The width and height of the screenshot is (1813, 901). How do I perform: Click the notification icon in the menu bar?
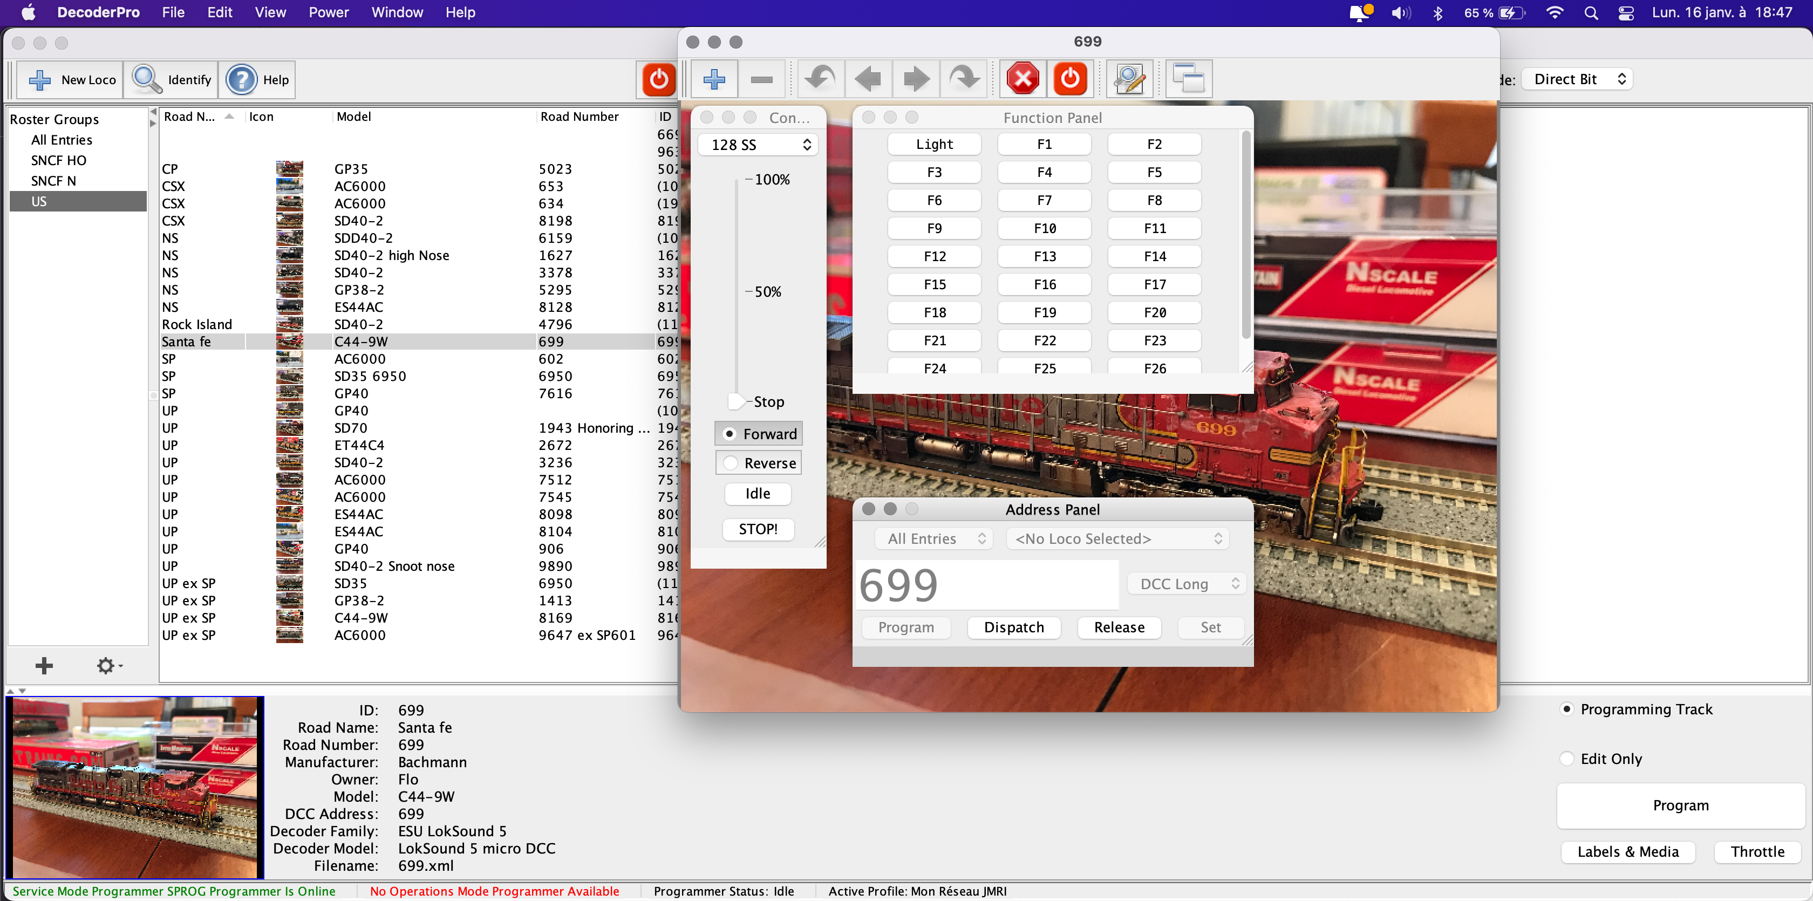1360,12
